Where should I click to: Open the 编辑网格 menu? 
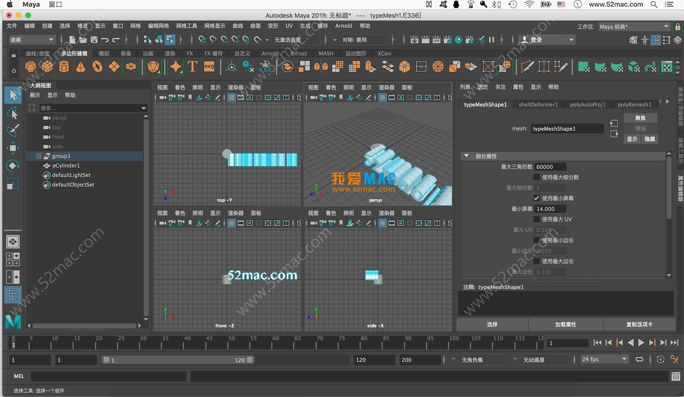[159, 26]
